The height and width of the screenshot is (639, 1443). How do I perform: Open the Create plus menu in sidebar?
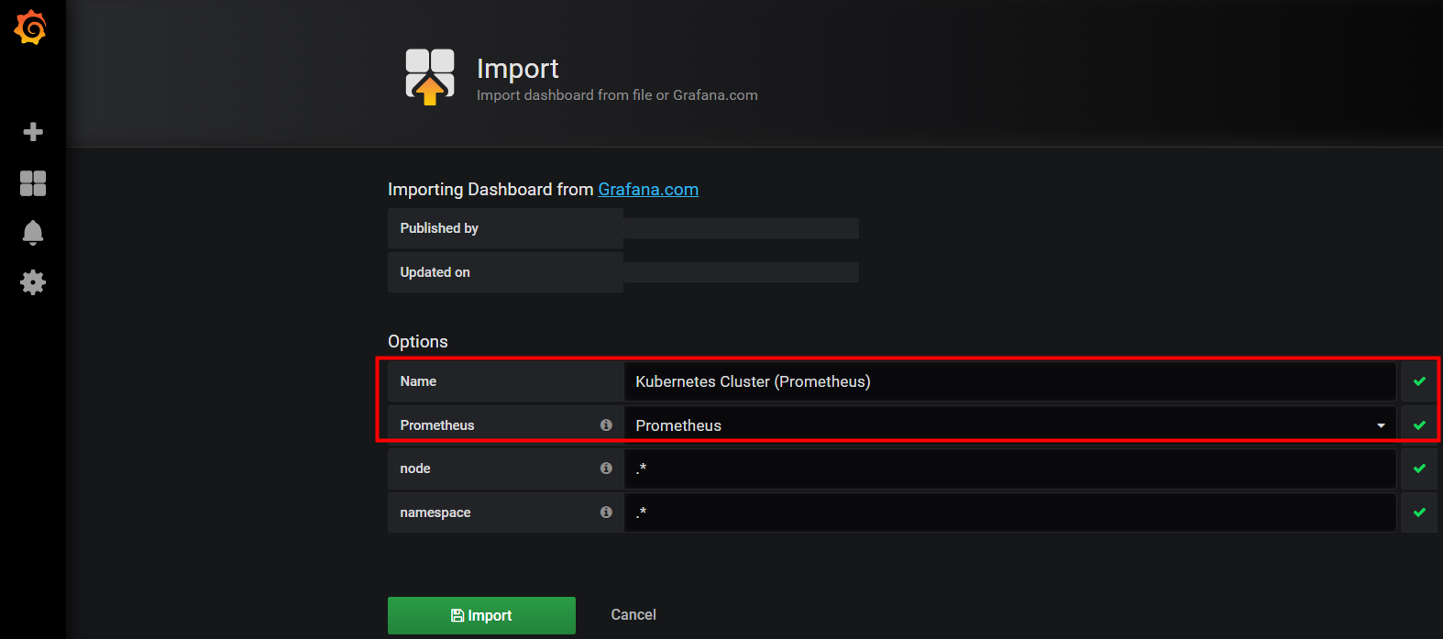click(x=33, y=132)
